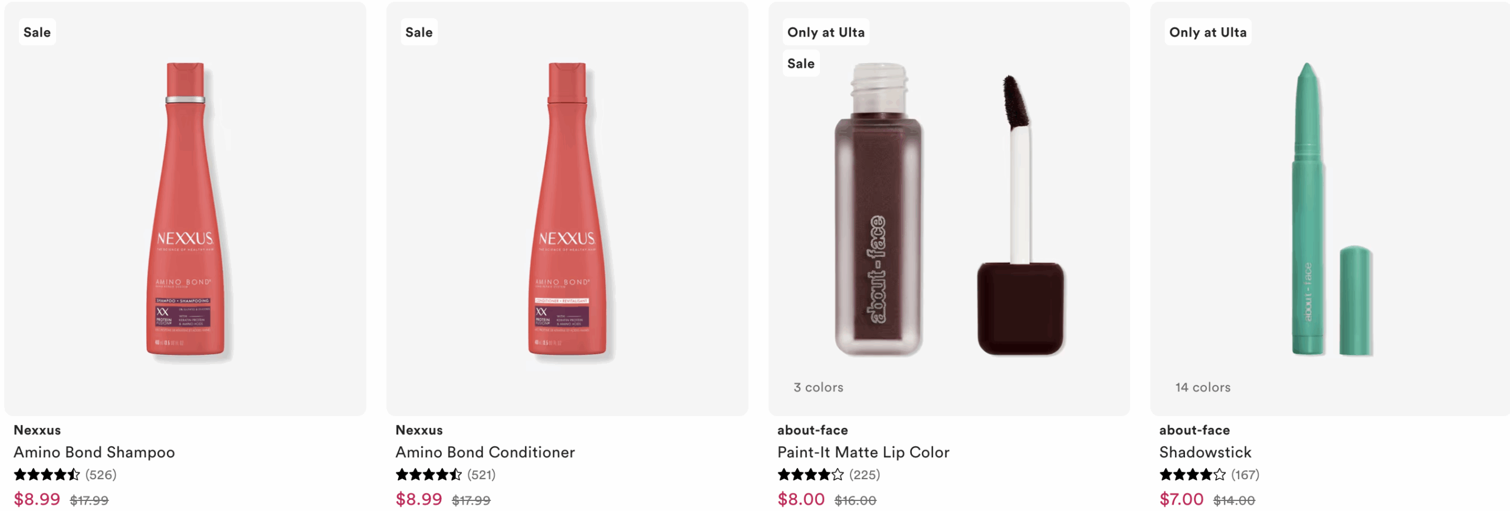
Task: Open the Amino Bond Shampoo title link
Action: 94,452
